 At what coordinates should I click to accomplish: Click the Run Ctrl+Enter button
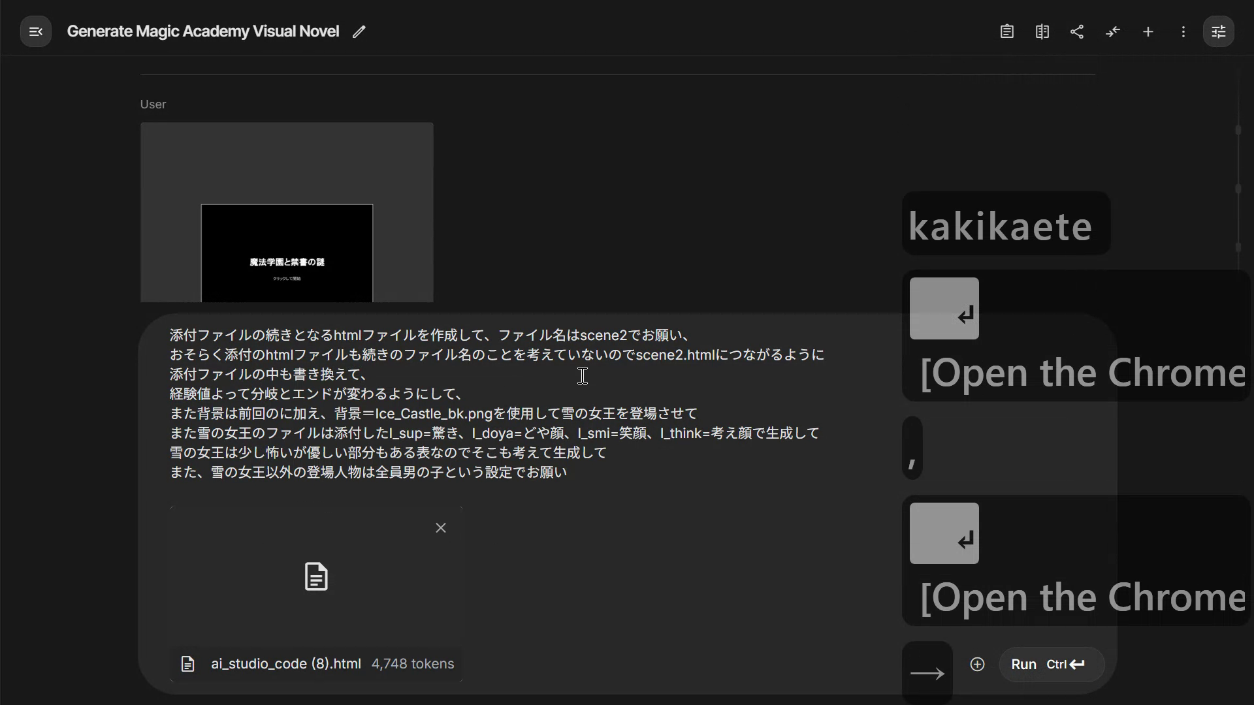[x=1051, y=665]
